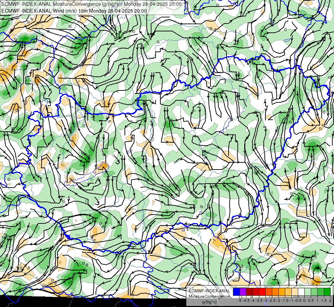Click the '-5' tick label in legend

click(239, 301)
